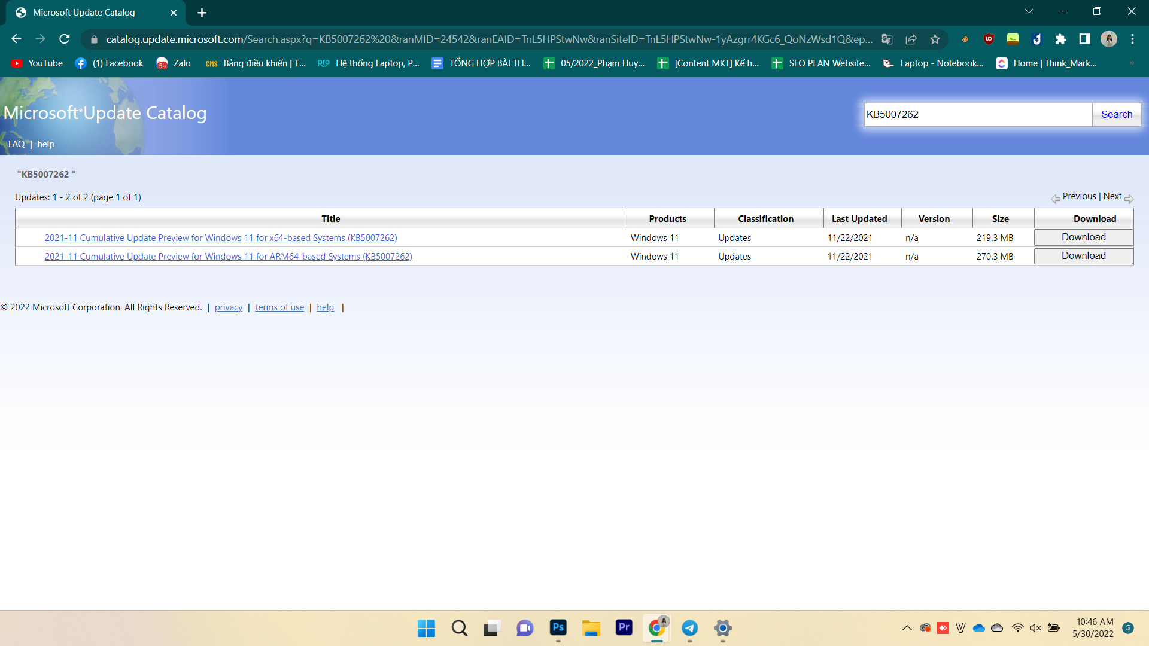Image resolution: width=1149 pixels, height=646 pixels.
Task: Open the Chrome profile avatar
Action: tap(1109, 39)
